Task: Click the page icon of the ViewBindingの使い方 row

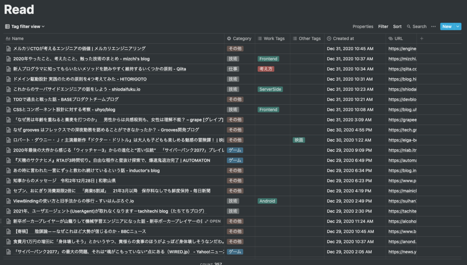Action: click(x=9, y=201)
